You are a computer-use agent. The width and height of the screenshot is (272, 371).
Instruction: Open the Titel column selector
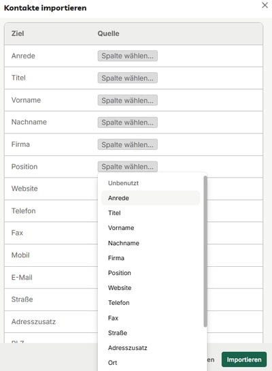point(128,78)
